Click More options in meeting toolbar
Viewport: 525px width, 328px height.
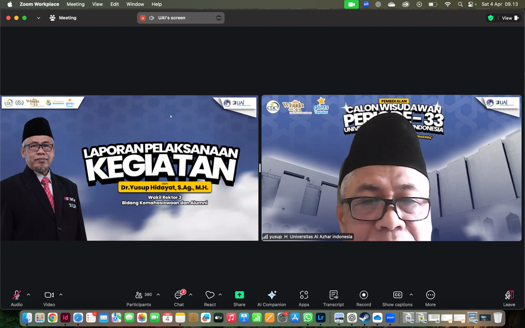coord(430,295)
